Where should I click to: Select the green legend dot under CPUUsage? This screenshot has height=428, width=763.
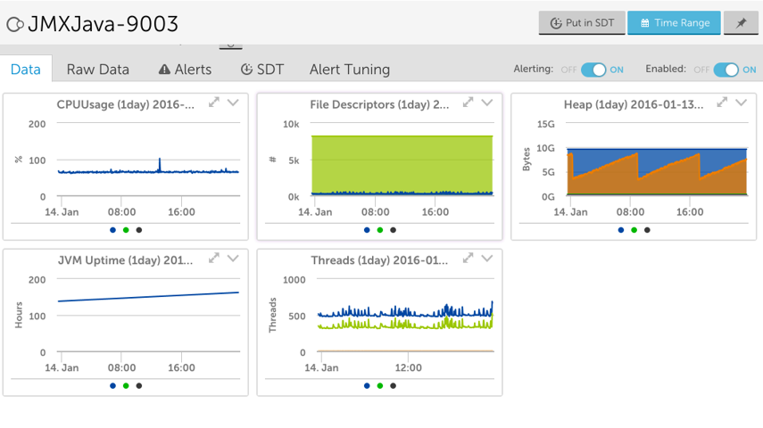click(126, 230)
